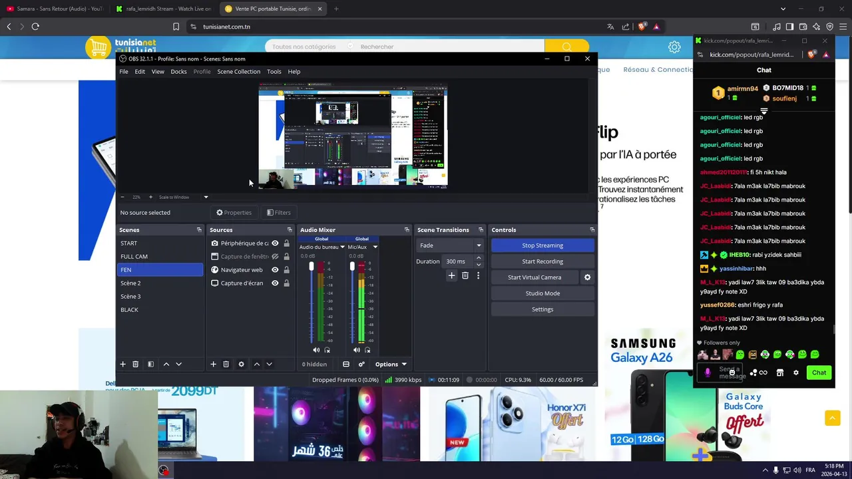Viewport: 852px width, 479px height.
Task: Toggle visibility of Périphérique de capture source
Action: pos(275,243)
